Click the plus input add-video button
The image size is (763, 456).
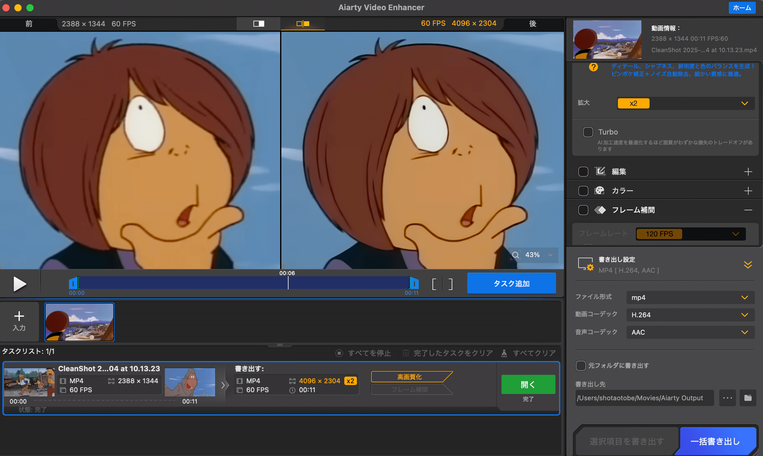coord(19,321)
